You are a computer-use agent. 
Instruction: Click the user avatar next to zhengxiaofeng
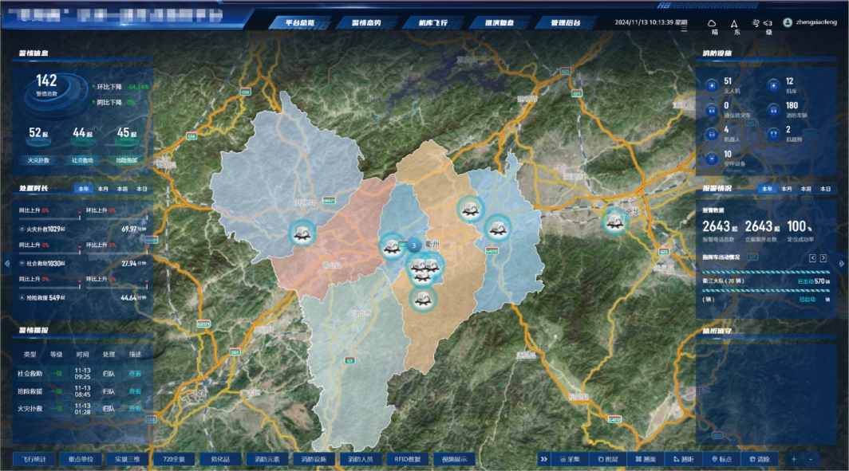788,23
